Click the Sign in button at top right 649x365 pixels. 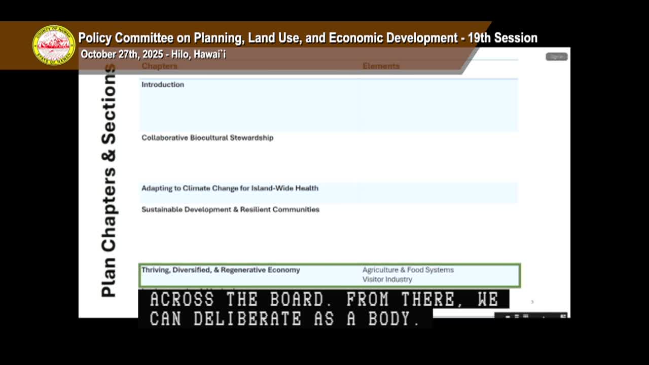pos(556,56)
